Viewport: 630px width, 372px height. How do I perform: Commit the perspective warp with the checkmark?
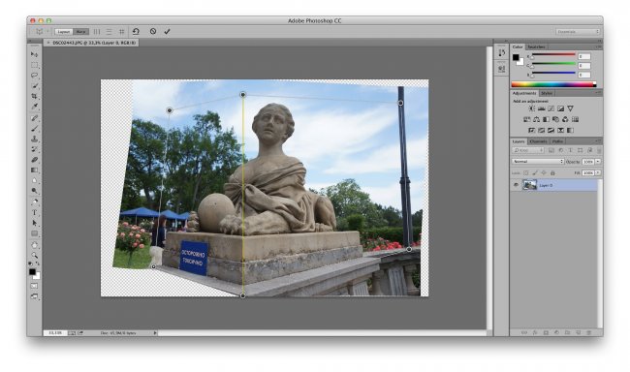tap(167, 31)
